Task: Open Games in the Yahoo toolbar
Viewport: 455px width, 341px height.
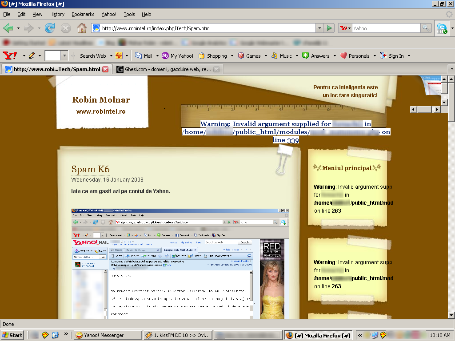Action: (x=249, y=56)
